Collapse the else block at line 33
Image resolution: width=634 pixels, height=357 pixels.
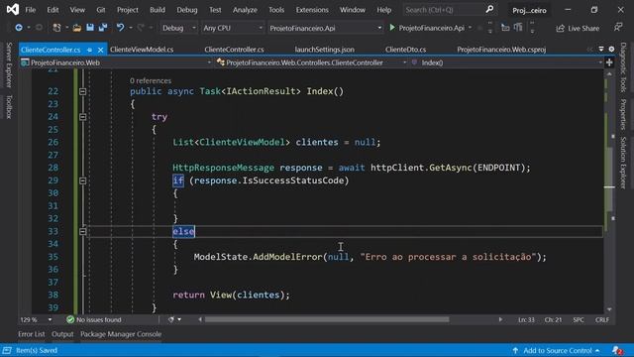pos(82,231)
